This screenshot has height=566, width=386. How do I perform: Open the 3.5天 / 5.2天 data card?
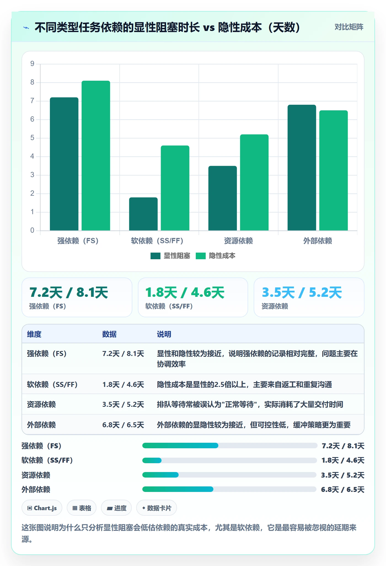[309, 297]
